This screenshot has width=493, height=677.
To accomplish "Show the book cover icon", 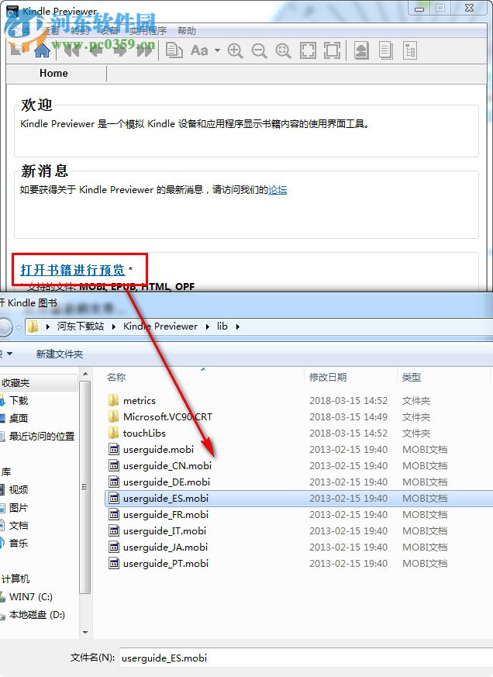I will point(361,50).
